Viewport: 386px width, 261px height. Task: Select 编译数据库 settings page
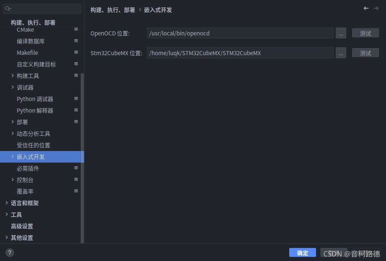click(x=31, y=41)
